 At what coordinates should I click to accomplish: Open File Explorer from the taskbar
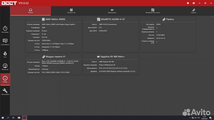(19, 118)
